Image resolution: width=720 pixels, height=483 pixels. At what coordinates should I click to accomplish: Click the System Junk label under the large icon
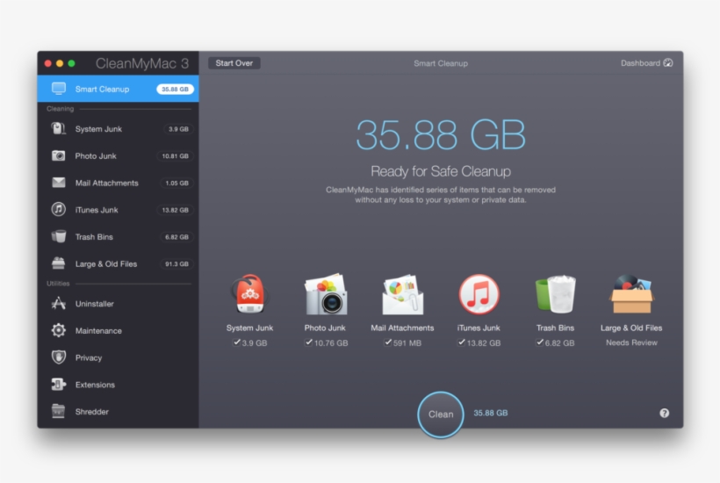(x=249, y=328)
